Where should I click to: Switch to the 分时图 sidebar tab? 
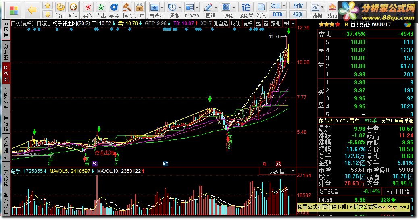click(x=6, y=51)
